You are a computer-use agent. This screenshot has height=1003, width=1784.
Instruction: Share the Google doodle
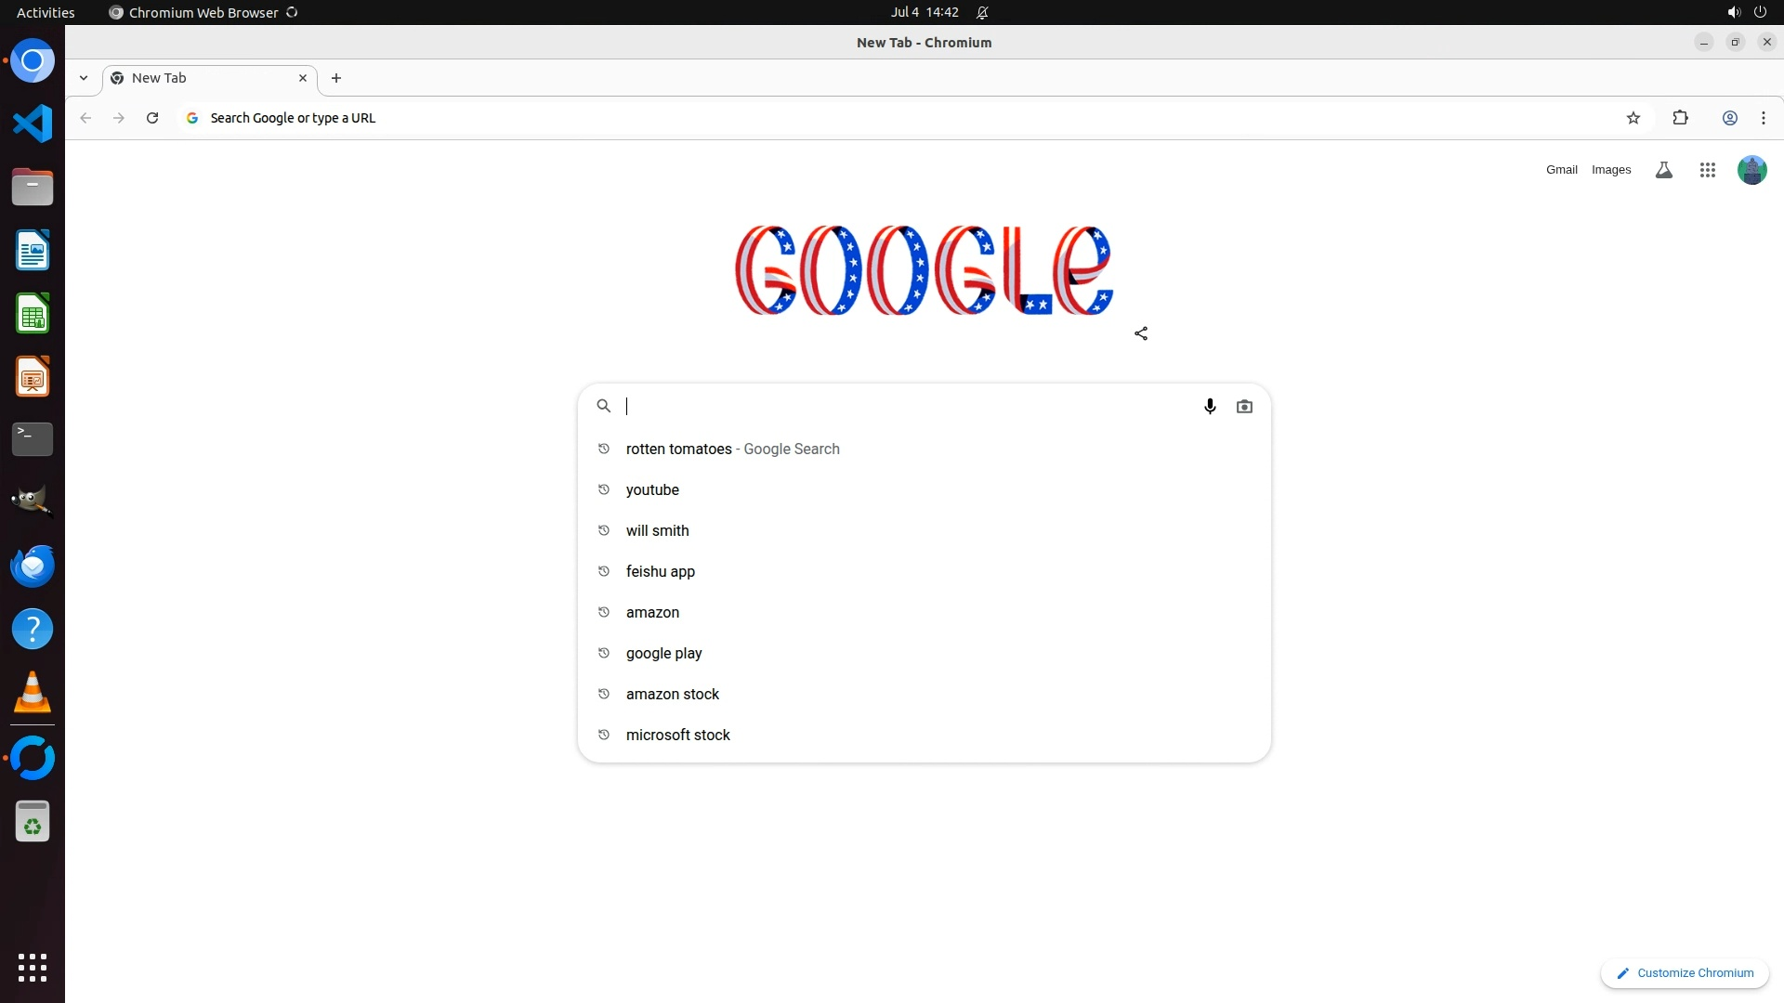point(1141,333)
